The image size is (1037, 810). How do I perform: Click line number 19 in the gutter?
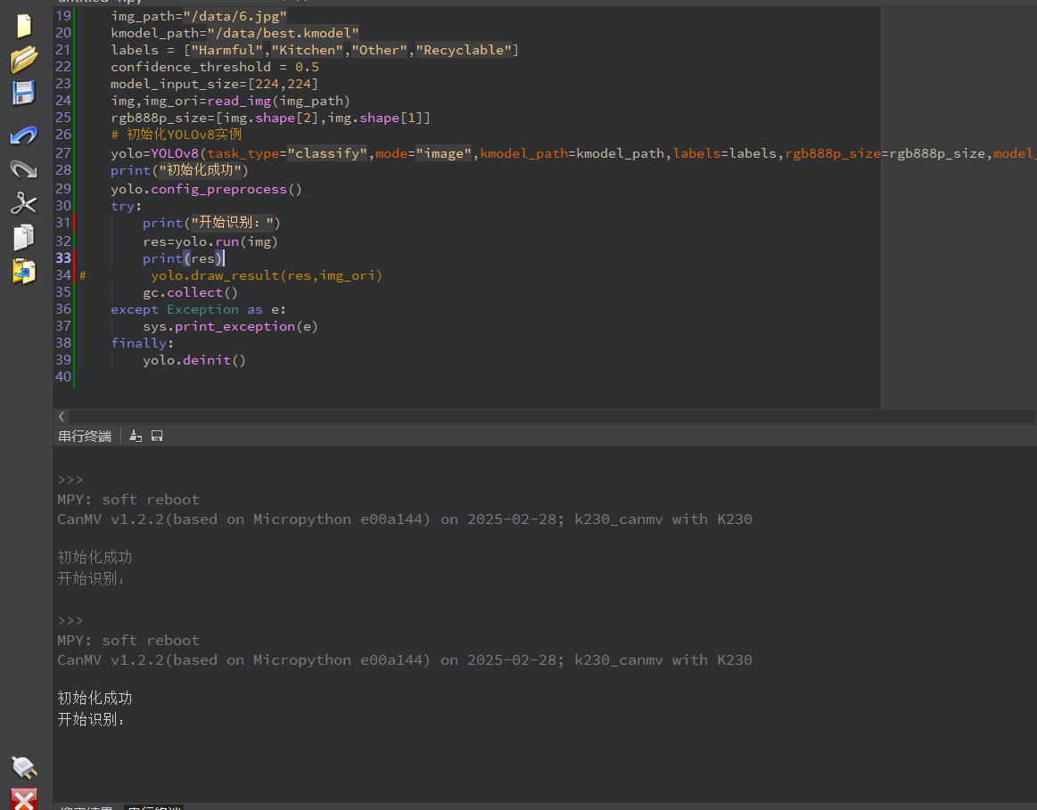(63, 16)
